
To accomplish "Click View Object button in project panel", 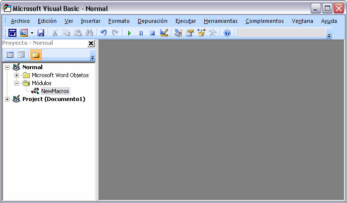I will 21,55.
